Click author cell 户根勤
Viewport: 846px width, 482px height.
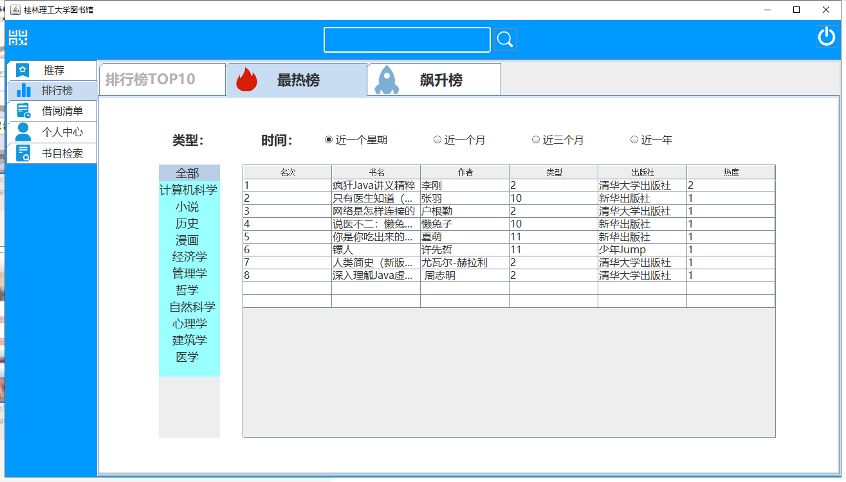pyautogui.click(x=465, y=211)
